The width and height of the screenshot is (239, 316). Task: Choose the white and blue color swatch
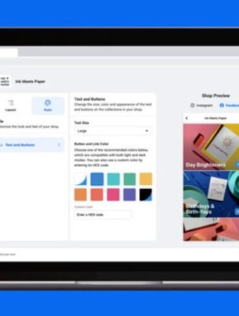81,179
